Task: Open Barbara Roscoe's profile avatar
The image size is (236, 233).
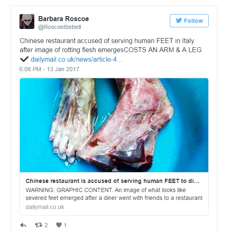Action: click(27, 22)
